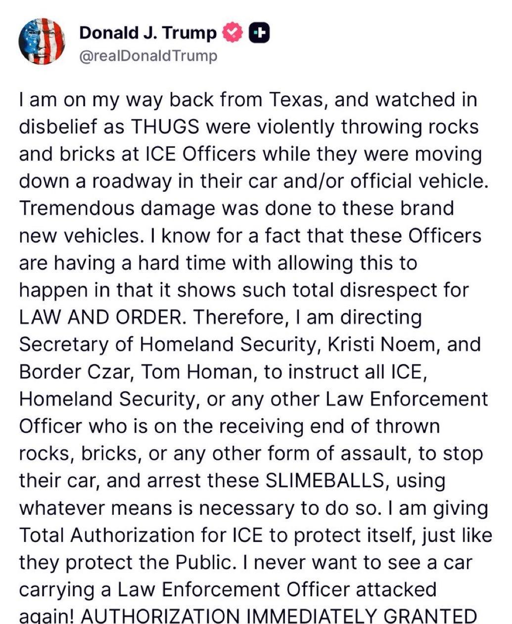This screenshot has height=624, width=512.
Task: Click AUTHORIZATION IMMEDIATELY GRANTED text
Action: tap(279, 616)
